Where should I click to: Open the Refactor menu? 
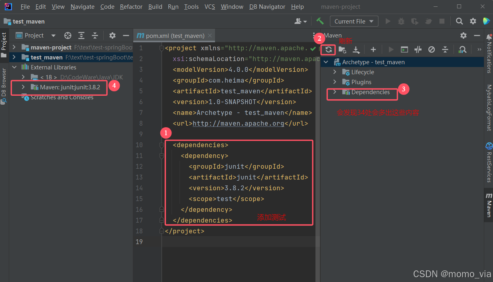pos(131,7)
